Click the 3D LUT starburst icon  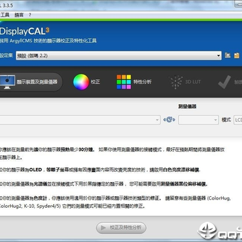click(x=176, y=82)
